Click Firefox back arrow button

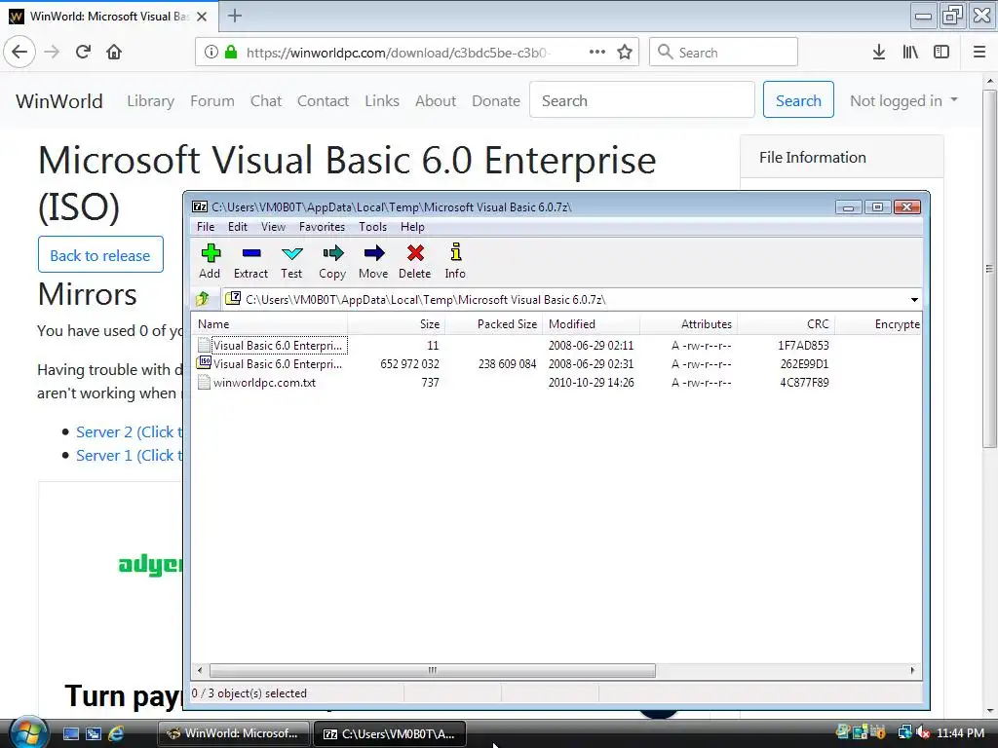pos(19,52)
